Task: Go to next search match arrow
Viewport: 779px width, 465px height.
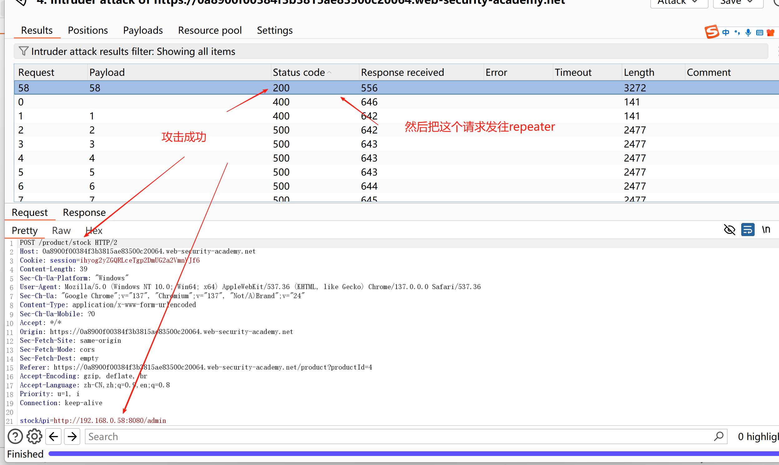Action: point(72,436)
